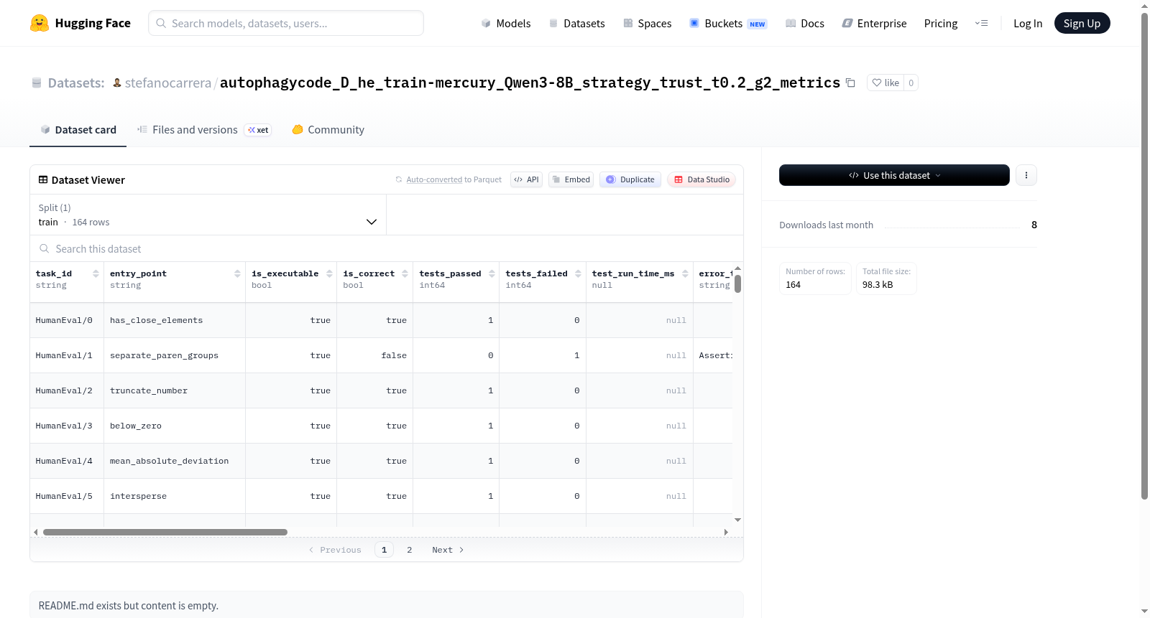The height and width of the screenshot is (618, 1150).
Task: Go to page 2 of results
Action: pyautogui.click(x=410, y=550)
